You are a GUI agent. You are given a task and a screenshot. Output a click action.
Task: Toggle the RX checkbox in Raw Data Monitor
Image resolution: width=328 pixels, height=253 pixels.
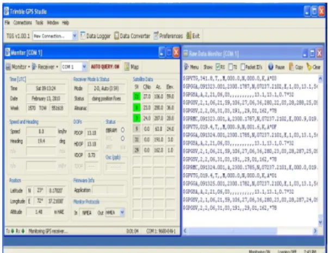[218, 67]
